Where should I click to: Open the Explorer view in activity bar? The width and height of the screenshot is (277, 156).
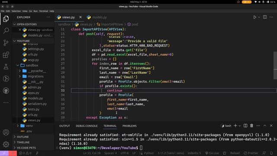pos(6,19)
